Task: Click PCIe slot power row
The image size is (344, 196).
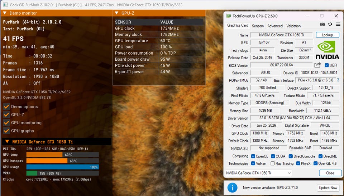Action: 159,65
